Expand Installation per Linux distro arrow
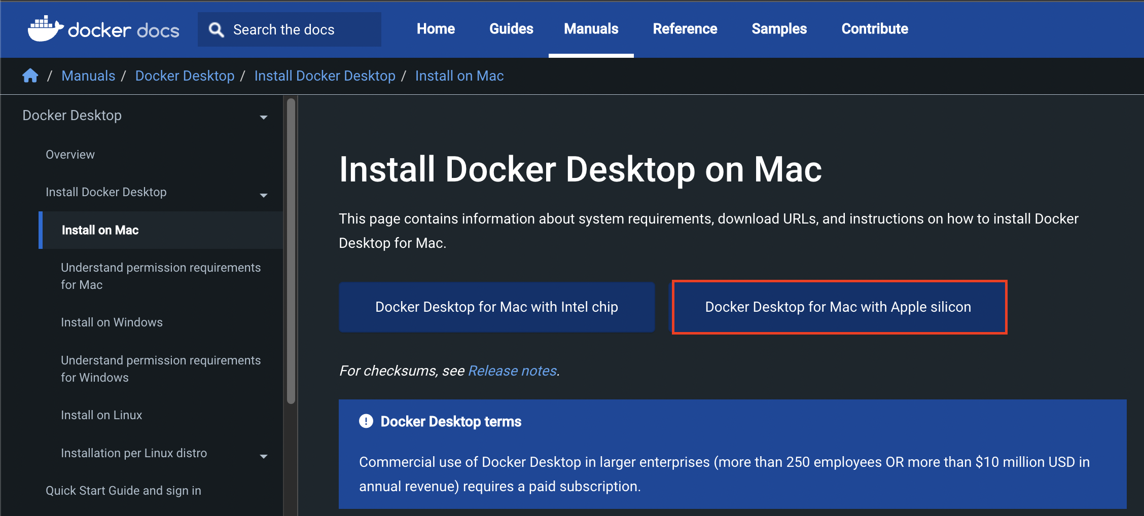The height and width of the screenshot is (516, 1144). click(x=264, y=456)
